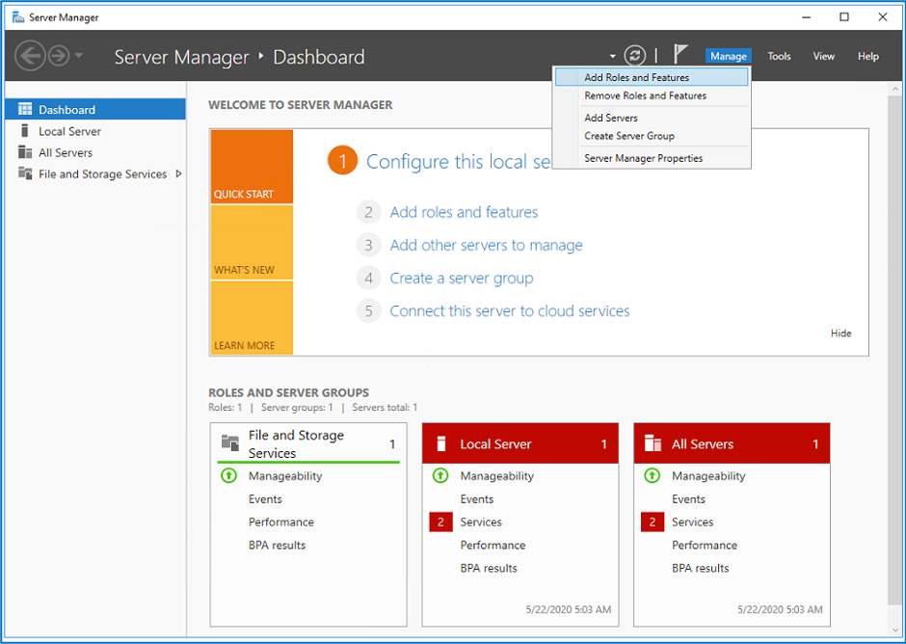Click the Local Server tile icon
Viewport: 906px width, 644px height.
[441, 444]
